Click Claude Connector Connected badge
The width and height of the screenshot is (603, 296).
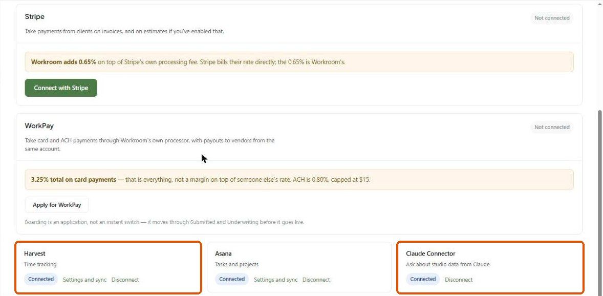pyautogui.click(x=423, y=279)
